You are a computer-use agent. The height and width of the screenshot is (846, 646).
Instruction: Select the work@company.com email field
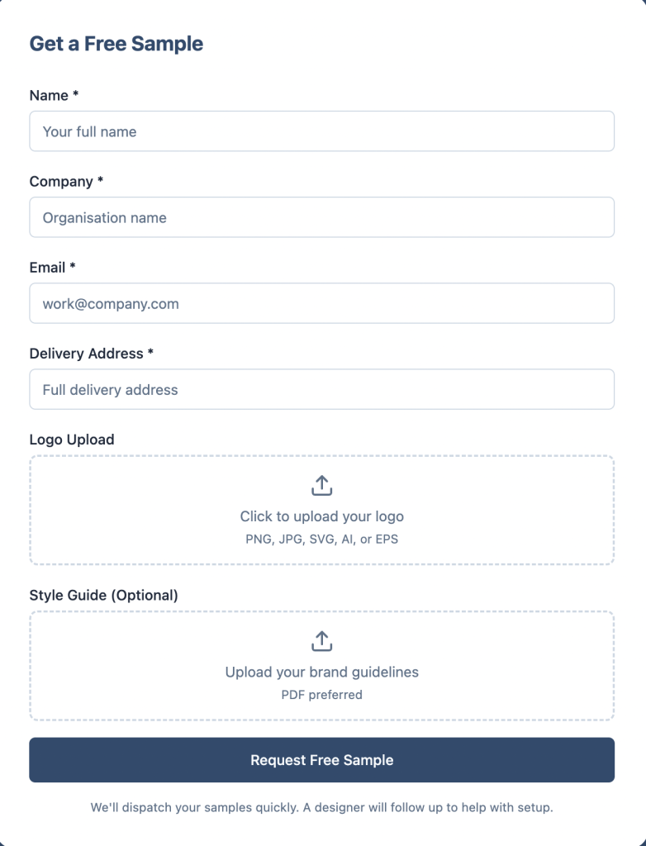(x=321, y=303)
